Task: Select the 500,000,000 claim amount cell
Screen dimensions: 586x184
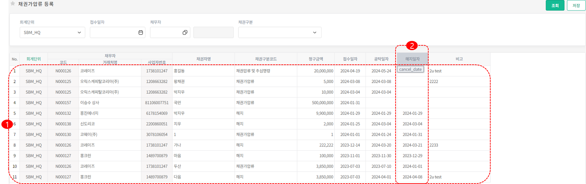Action: (x=322, y=103)
